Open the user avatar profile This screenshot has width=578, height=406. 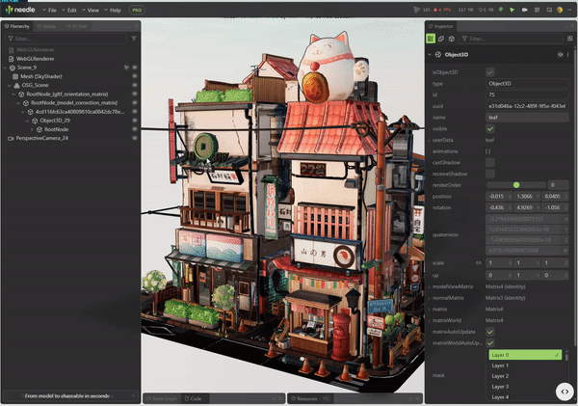tap(560, 10)
